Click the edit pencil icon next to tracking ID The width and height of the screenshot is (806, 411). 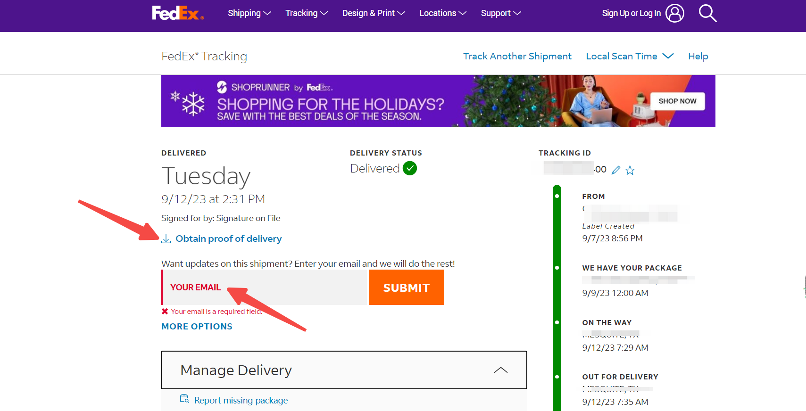click(x=616, y=170)
